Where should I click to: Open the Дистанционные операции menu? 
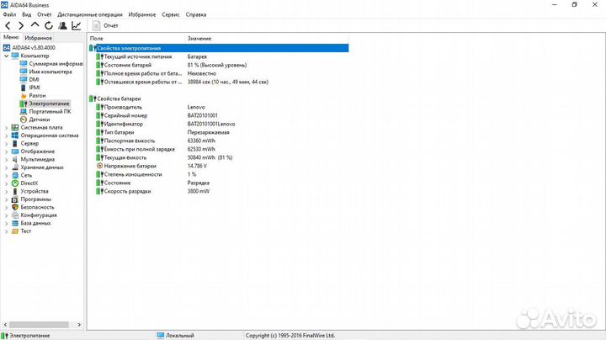click(90, 14)
